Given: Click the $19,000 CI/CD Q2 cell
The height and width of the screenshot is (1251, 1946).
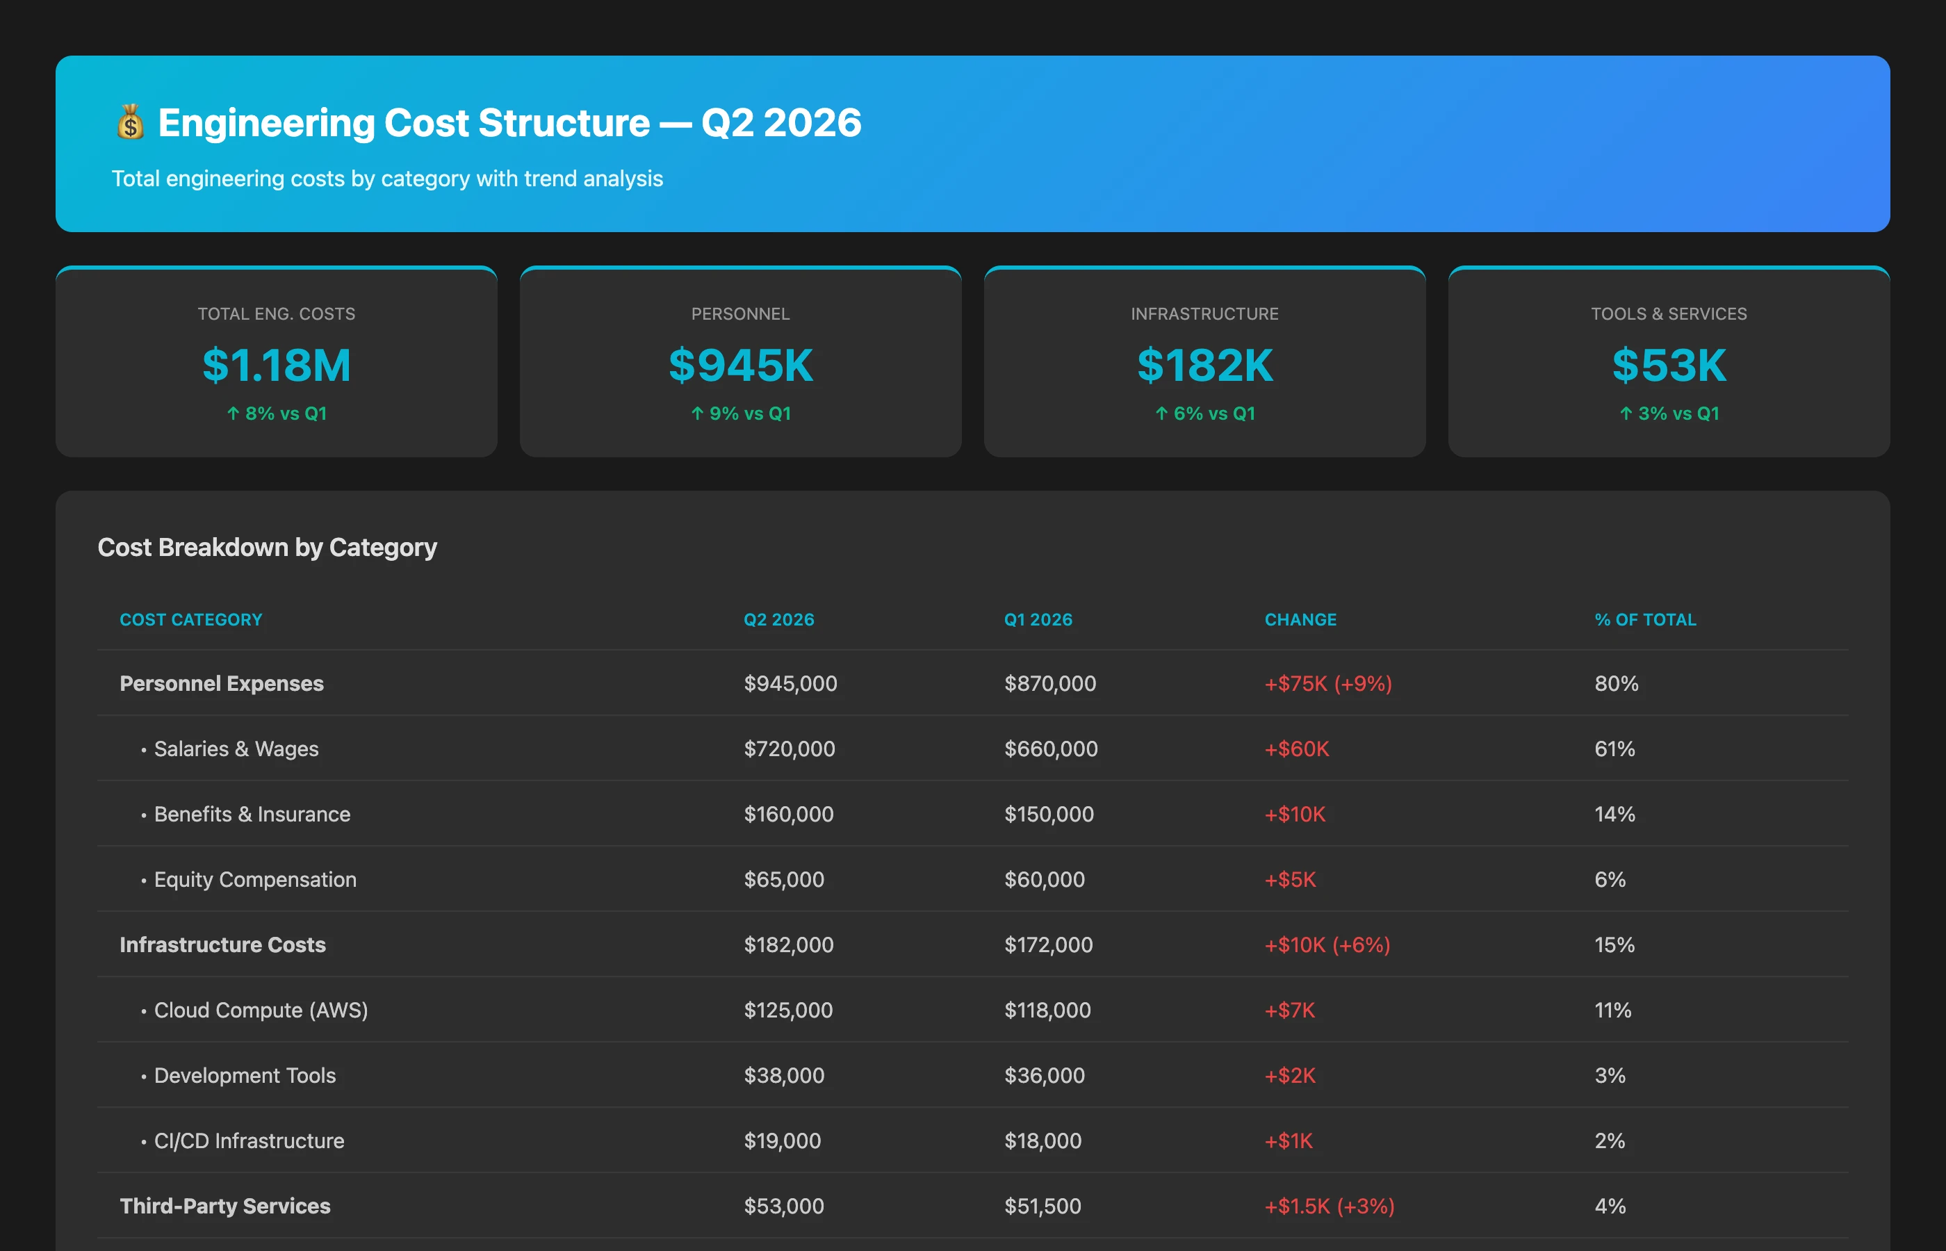Looking at the screenshot, I should point(782,1141).
